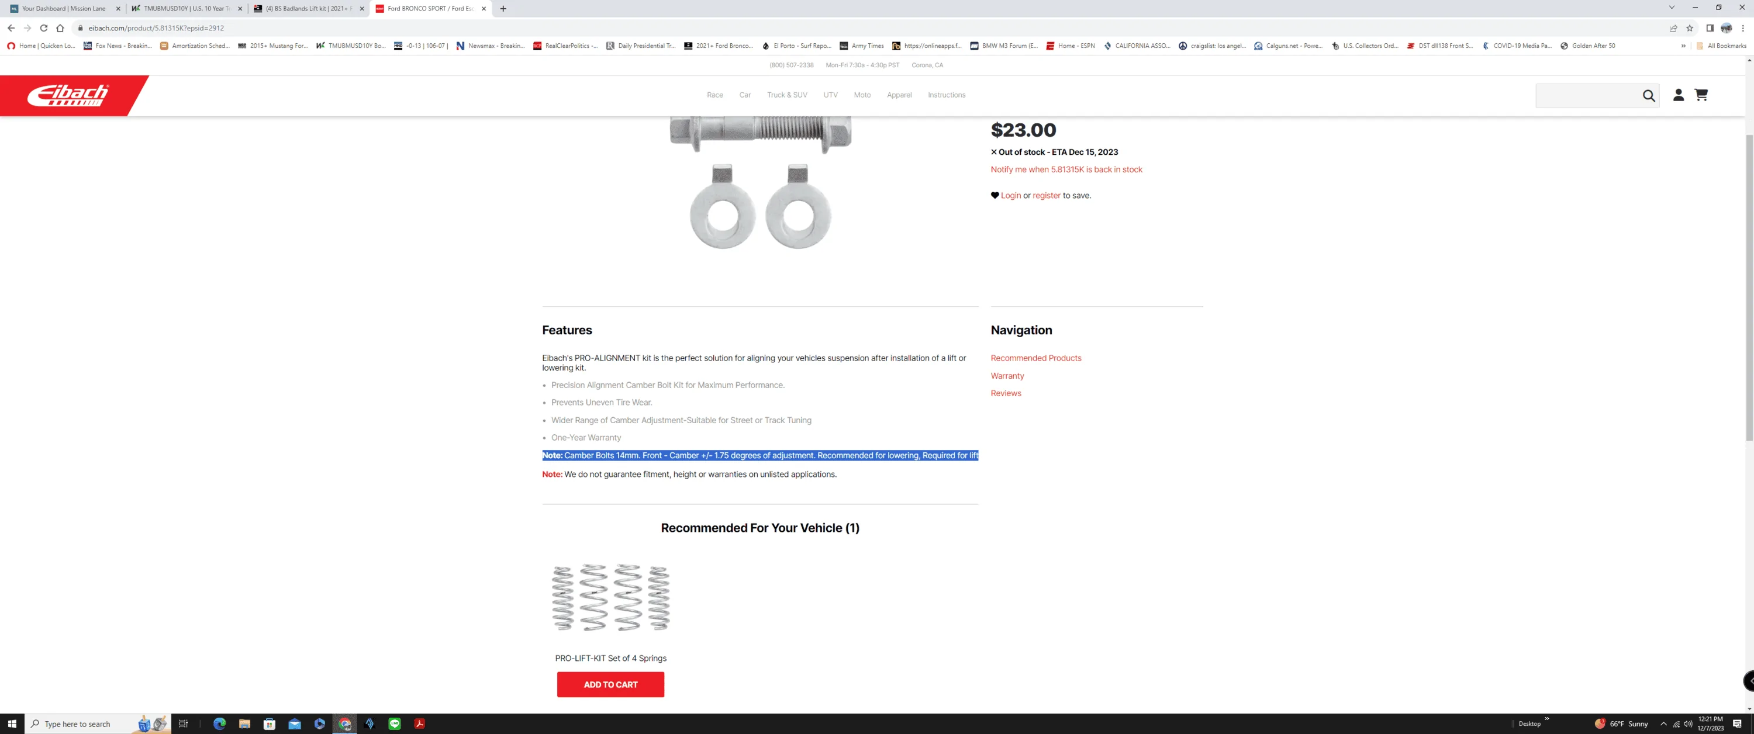Click PRO-LIFT-KIT springs thumbnail
The image size is (1754, 734).
(610, 597)
